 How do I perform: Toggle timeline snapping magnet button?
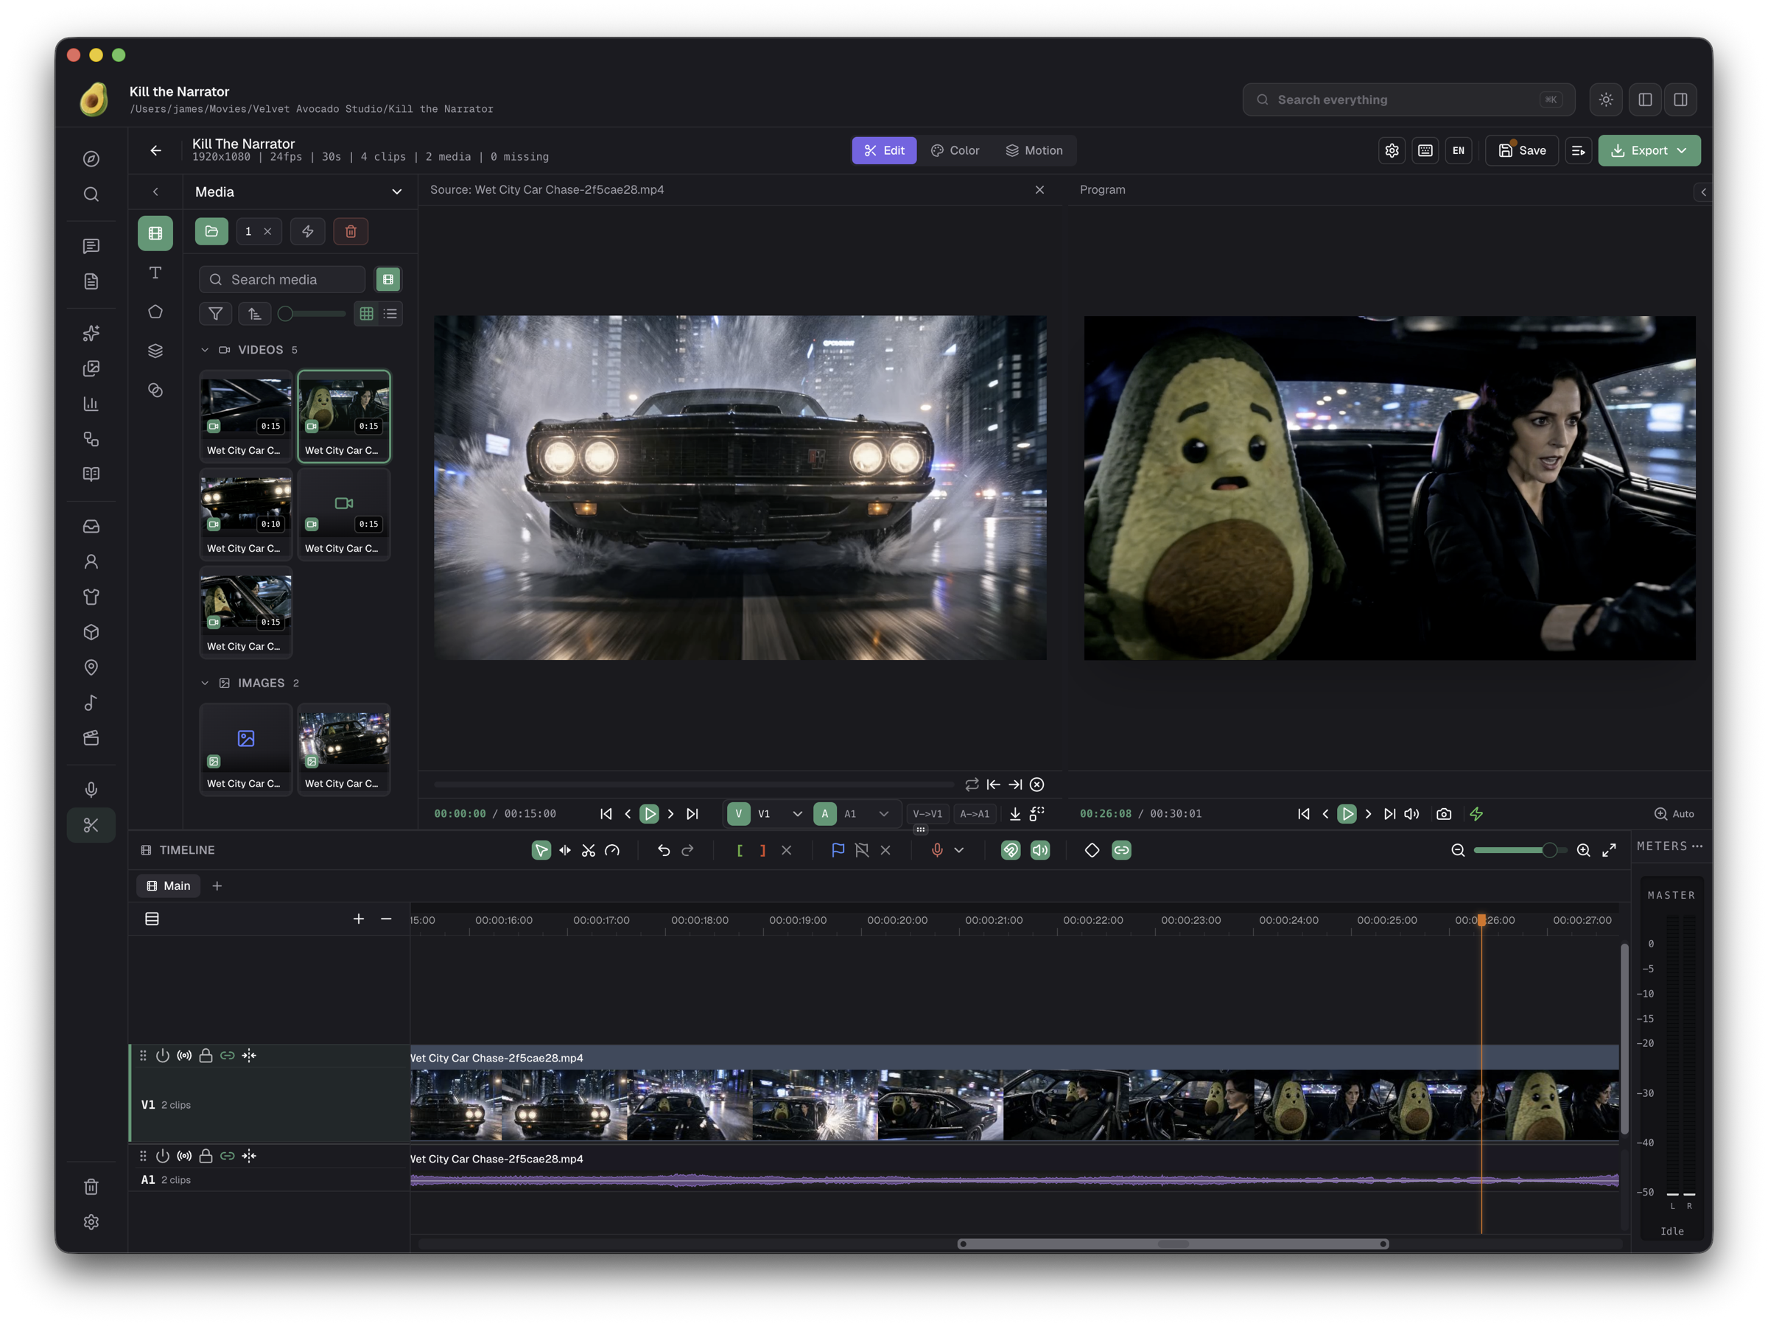coord(1010,850)
